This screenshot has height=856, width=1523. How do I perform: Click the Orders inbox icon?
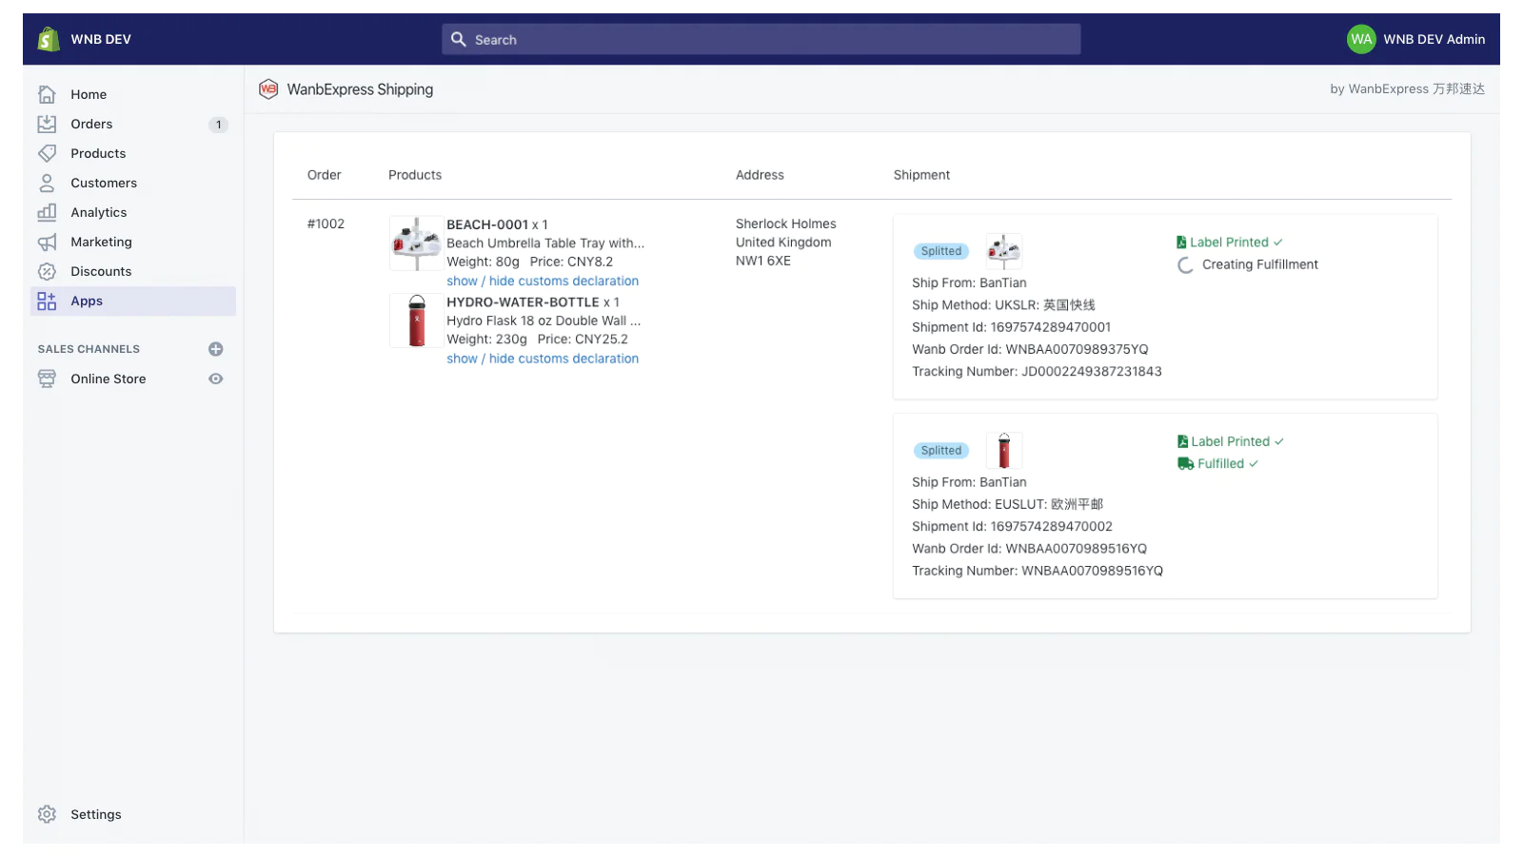click(47, 124)
